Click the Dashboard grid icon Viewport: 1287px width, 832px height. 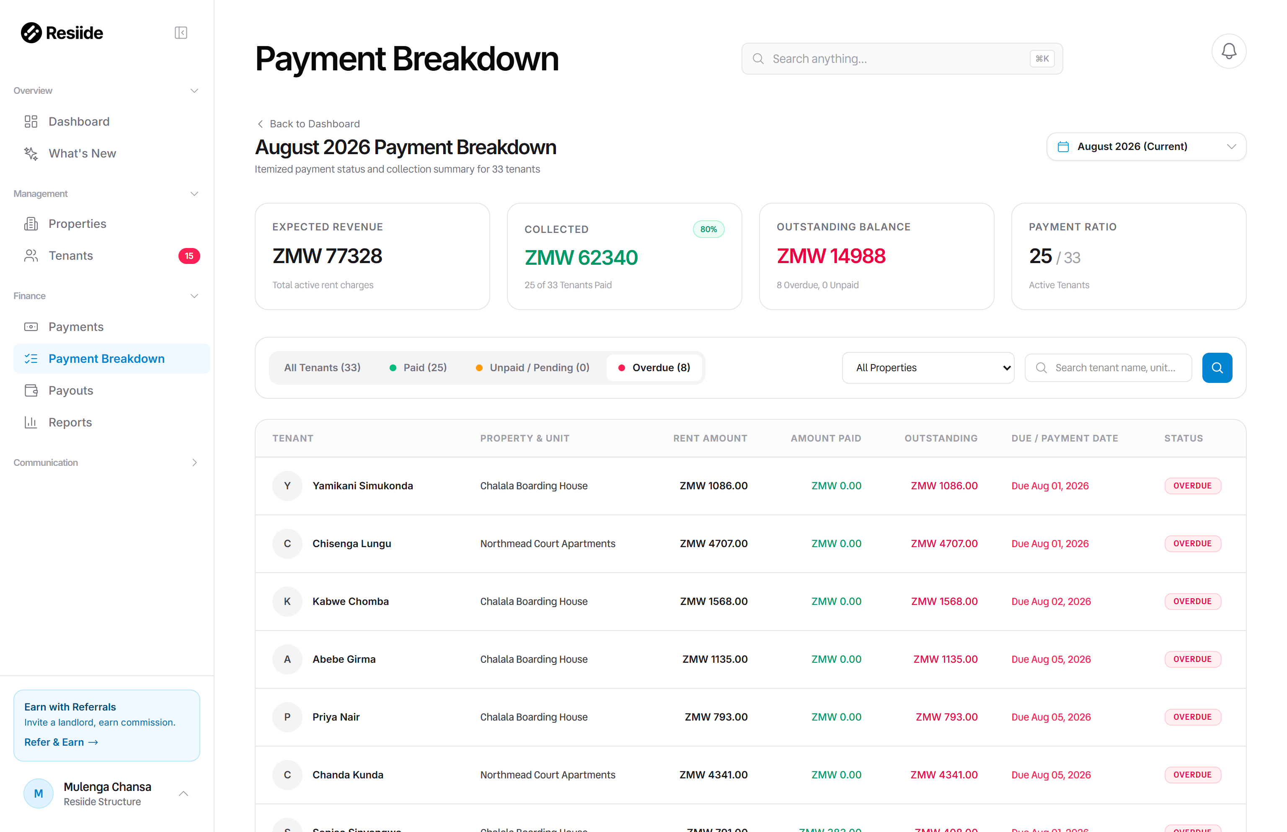coord(31,121)
